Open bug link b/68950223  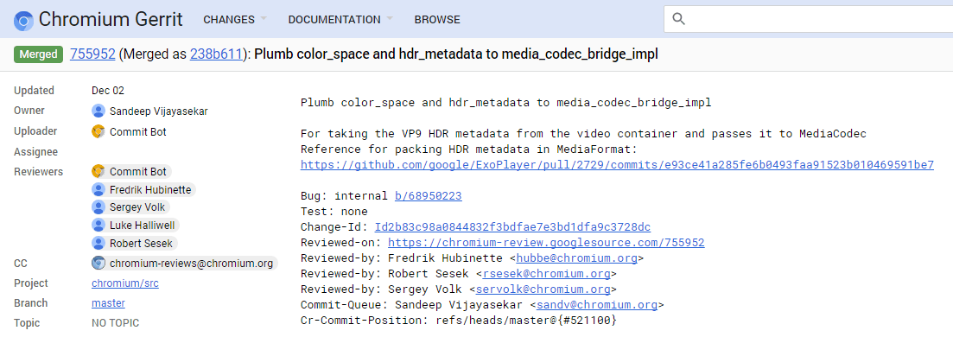click(428, 196)
